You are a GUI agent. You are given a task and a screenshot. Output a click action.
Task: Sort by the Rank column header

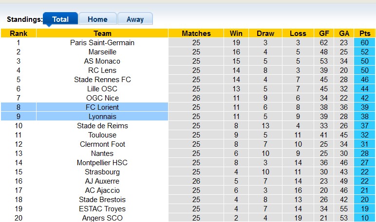[x=19, y=34]
